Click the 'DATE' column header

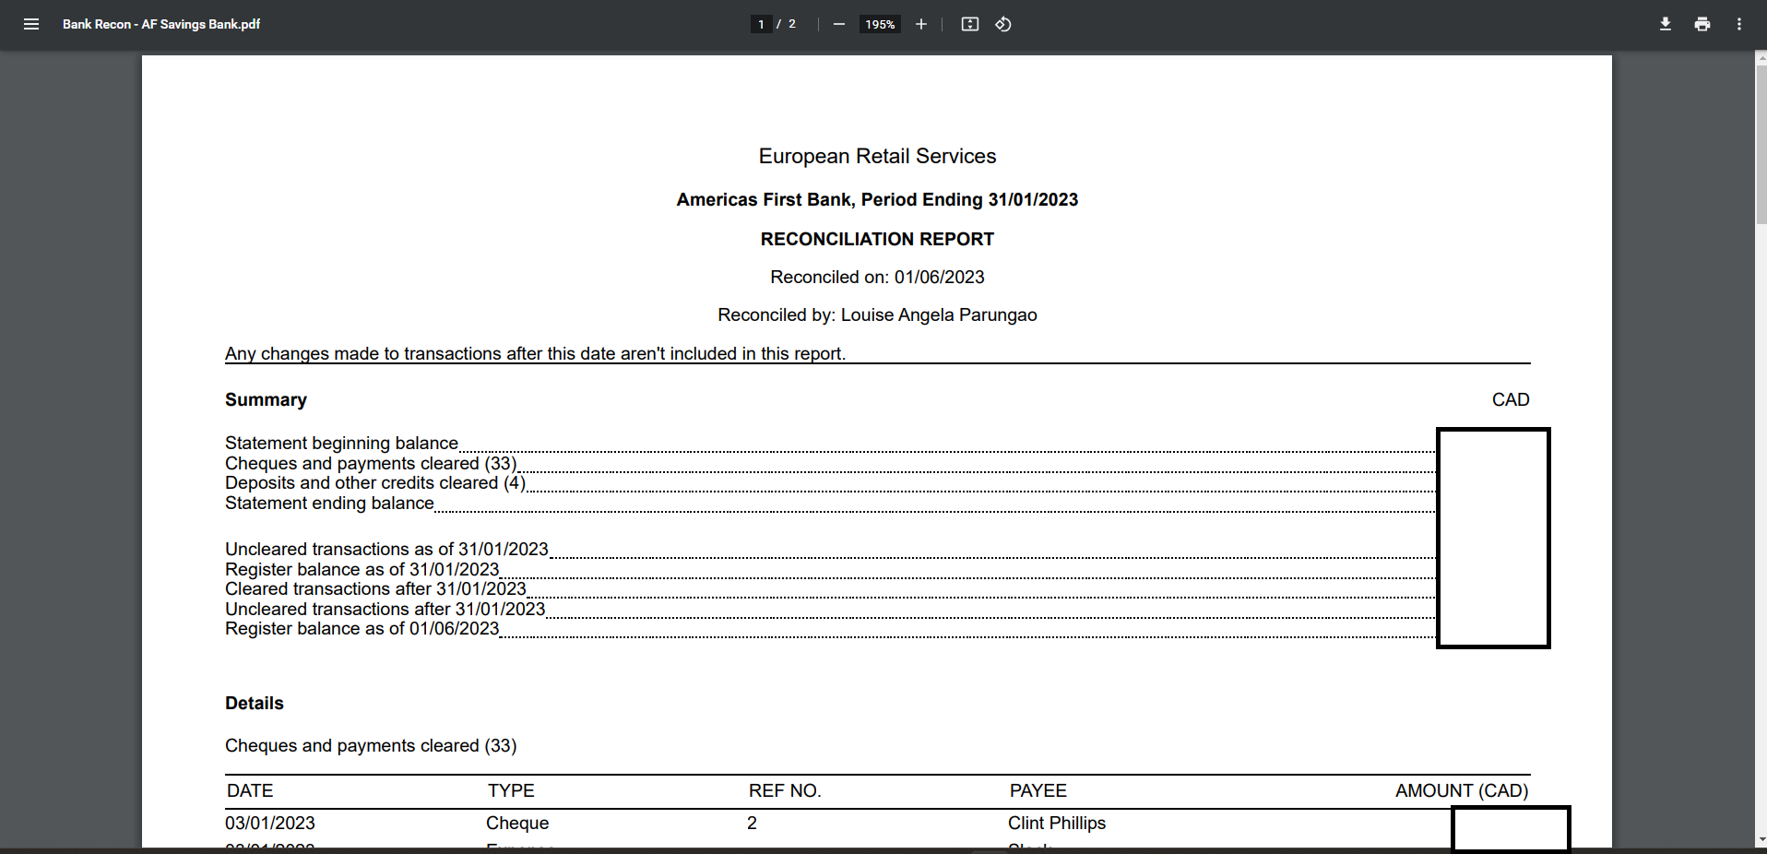250,790
